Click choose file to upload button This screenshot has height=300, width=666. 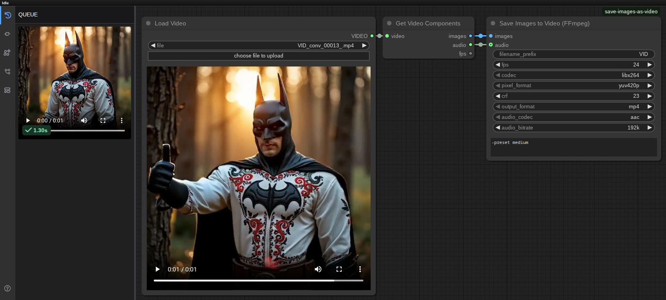(259, 56)
